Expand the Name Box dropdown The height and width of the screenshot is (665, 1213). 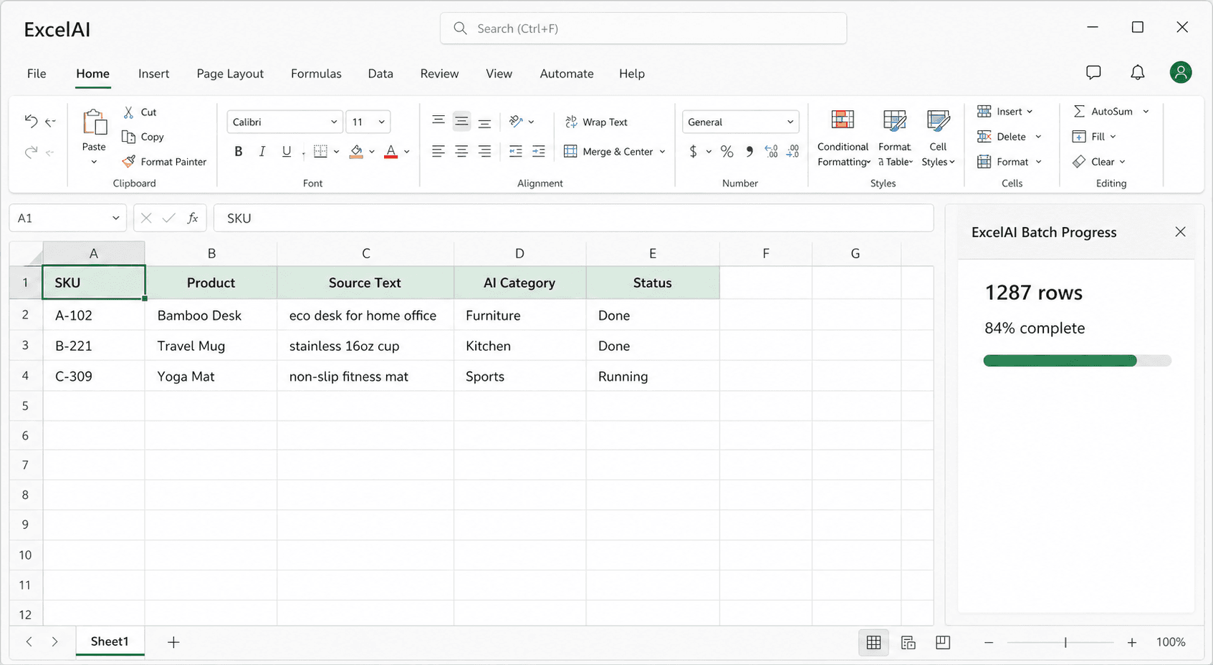(115, 218)
